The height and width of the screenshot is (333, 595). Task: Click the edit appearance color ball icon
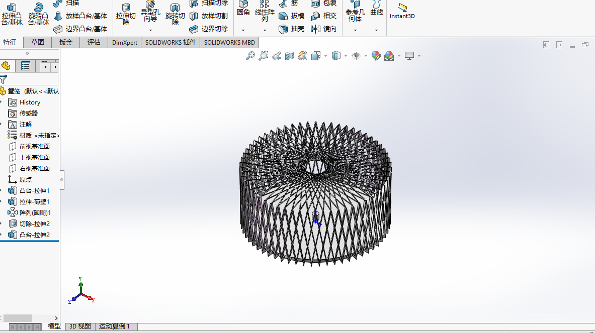coord(376,56)
